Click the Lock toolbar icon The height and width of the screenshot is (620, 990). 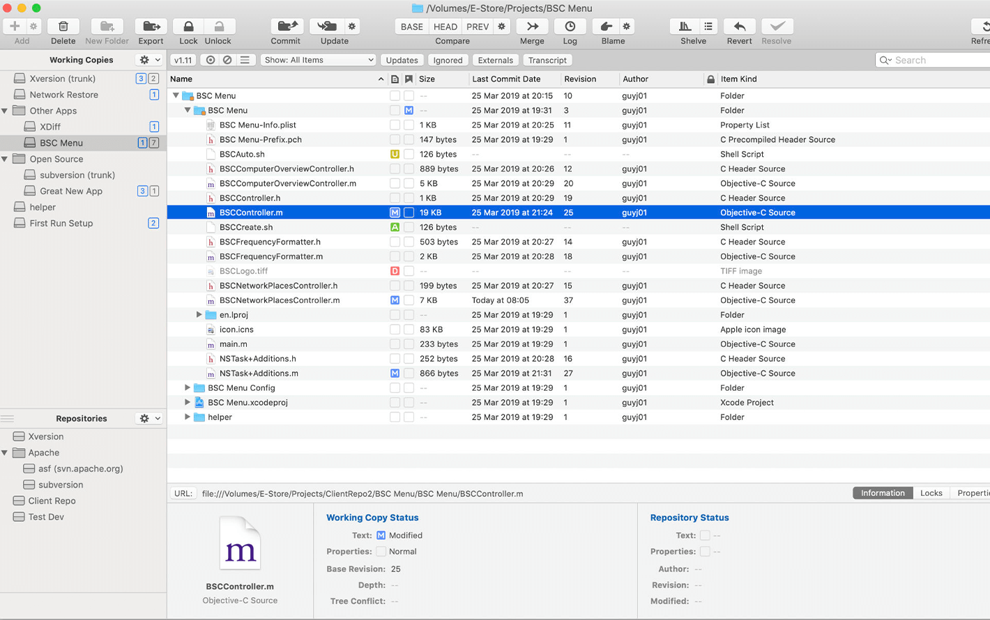coord(188,26)
